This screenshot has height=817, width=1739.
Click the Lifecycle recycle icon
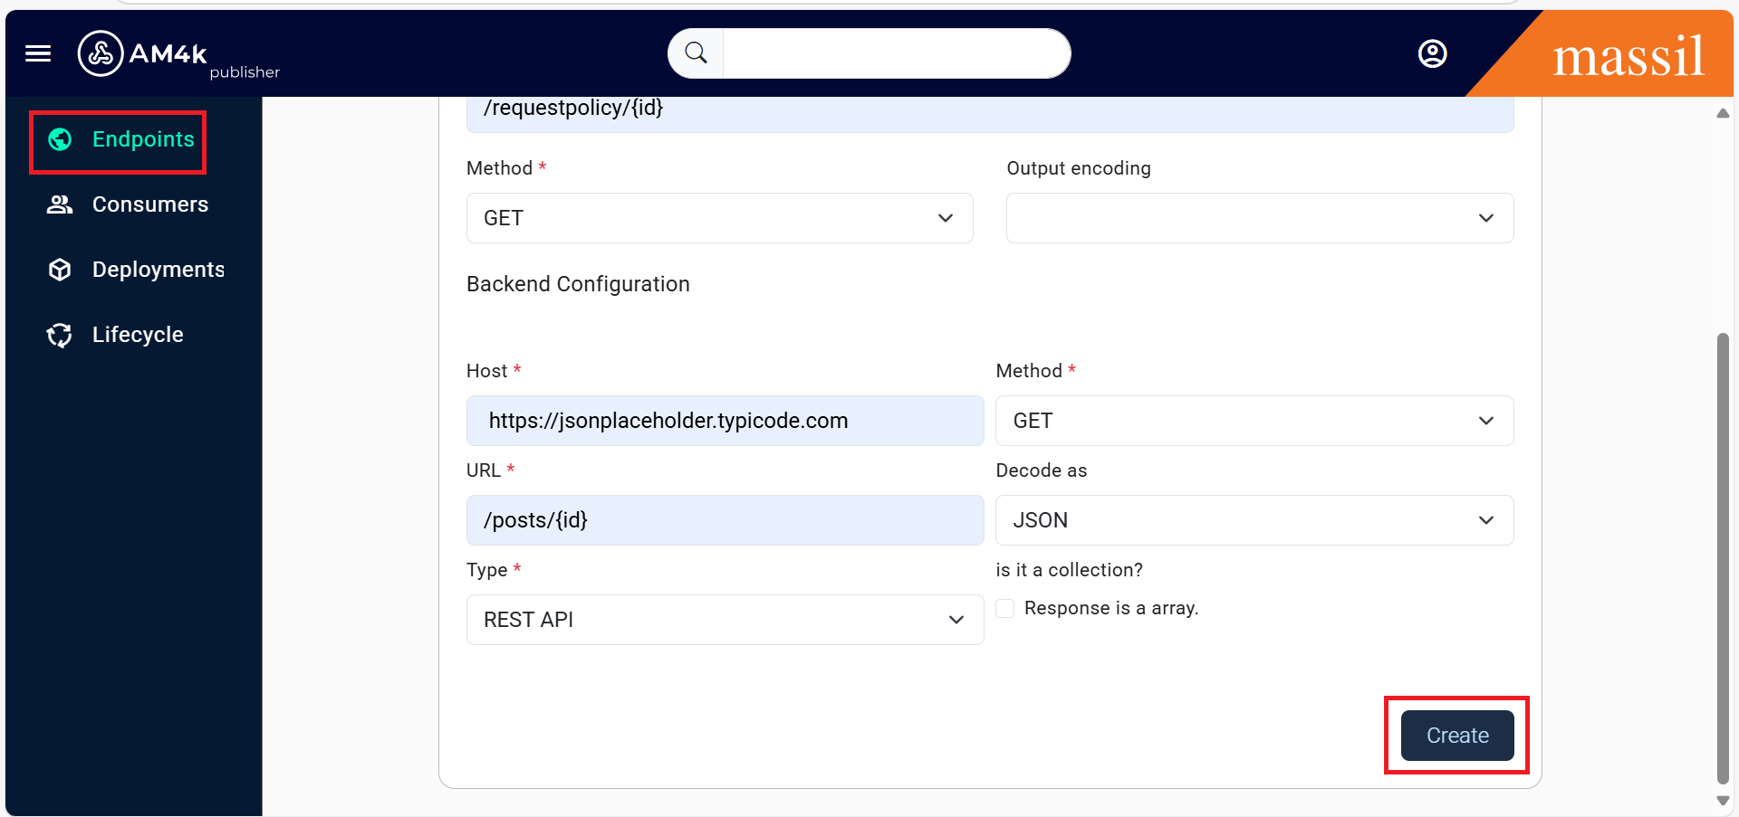point(60,335)
